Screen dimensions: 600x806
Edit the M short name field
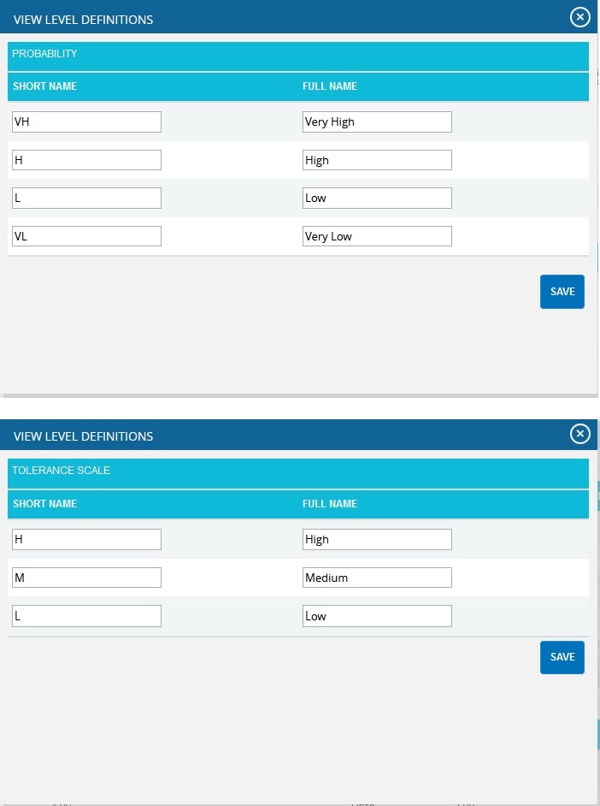click(86, 578)
